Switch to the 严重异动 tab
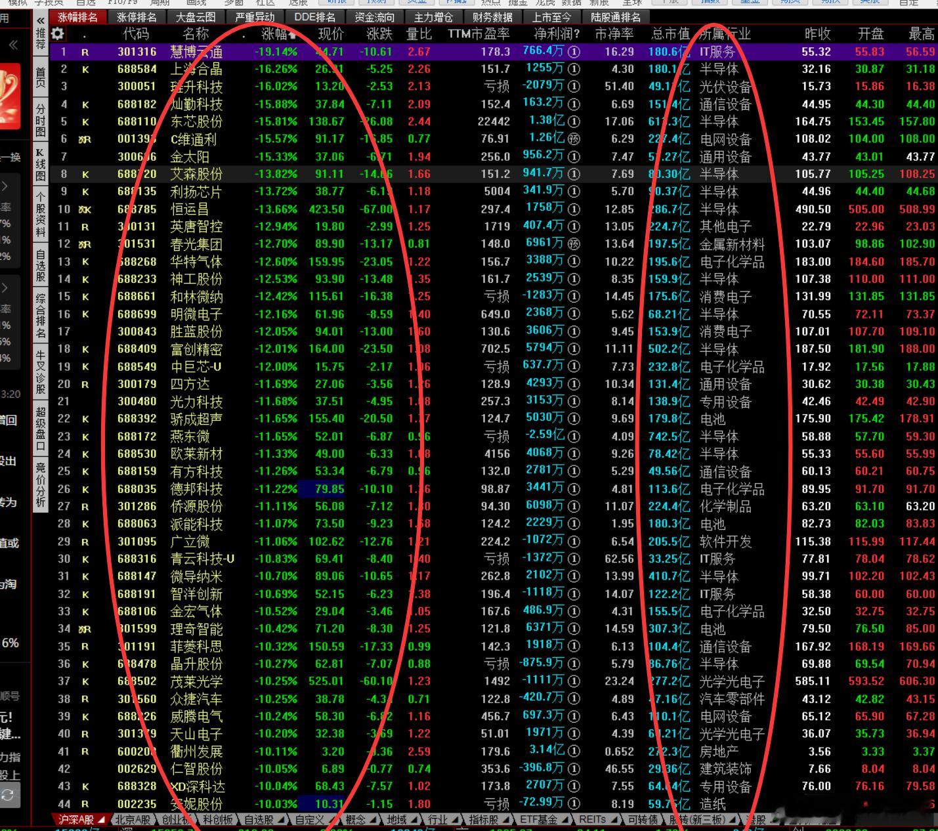938x831 pixels. 255,17
